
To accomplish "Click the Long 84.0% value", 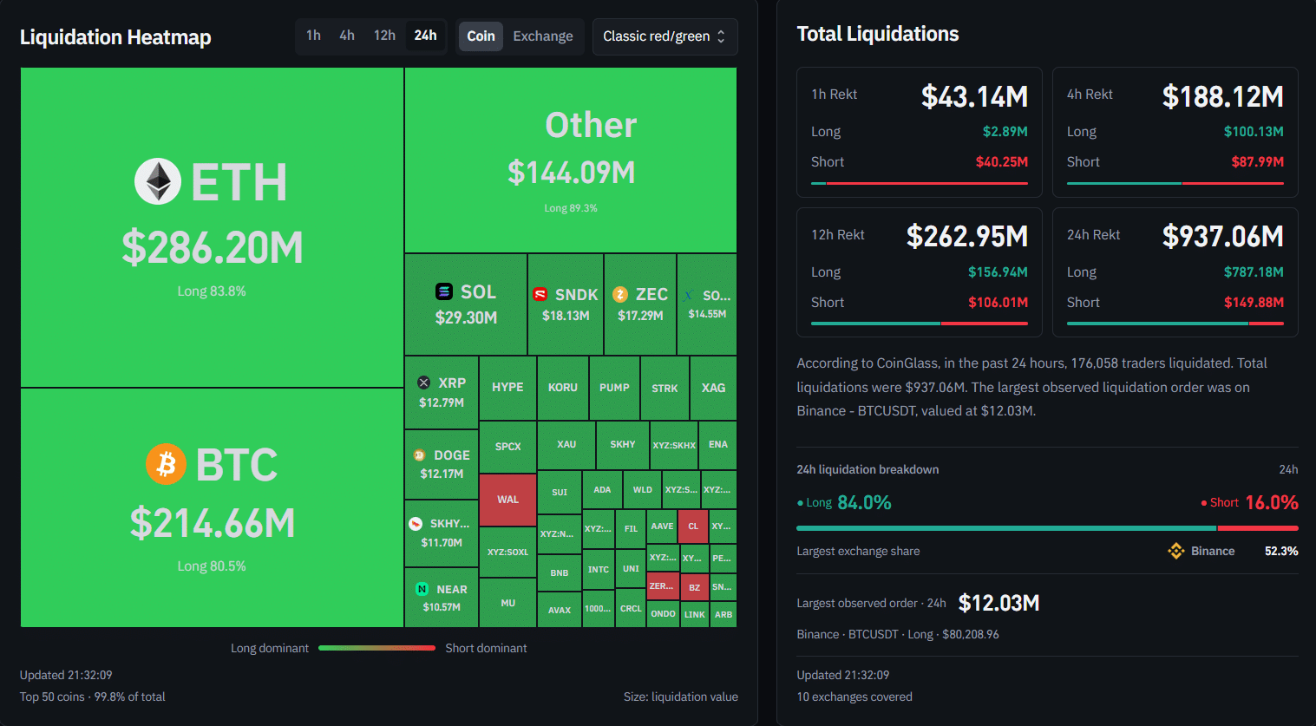I will click(x=864, y=503).
